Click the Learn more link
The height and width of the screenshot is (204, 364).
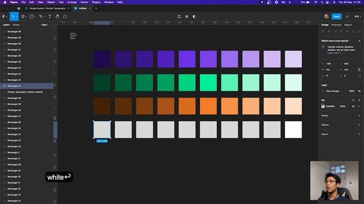pyautogui.click(x=334, y=53)
